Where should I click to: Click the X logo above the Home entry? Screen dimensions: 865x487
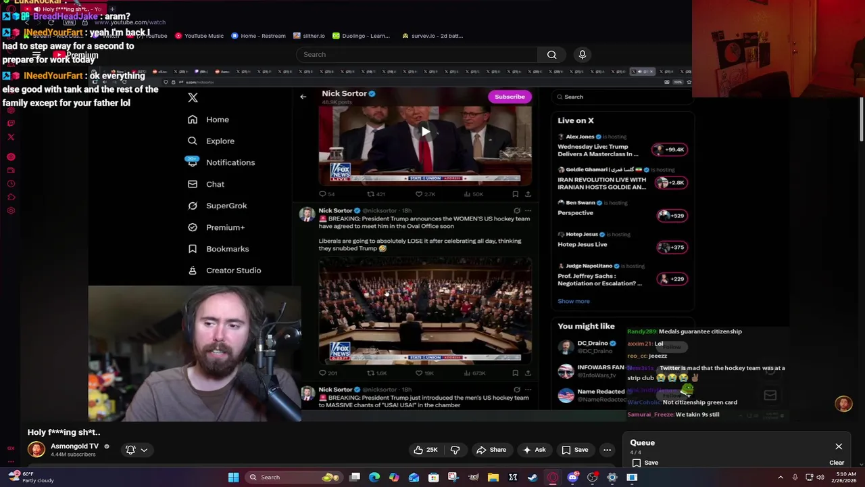[x=193, y=97]
